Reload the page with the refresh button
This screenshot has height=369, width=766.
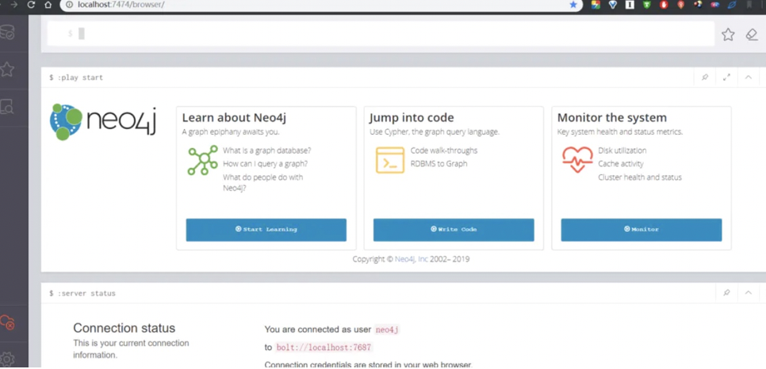[x=31, y=5]
